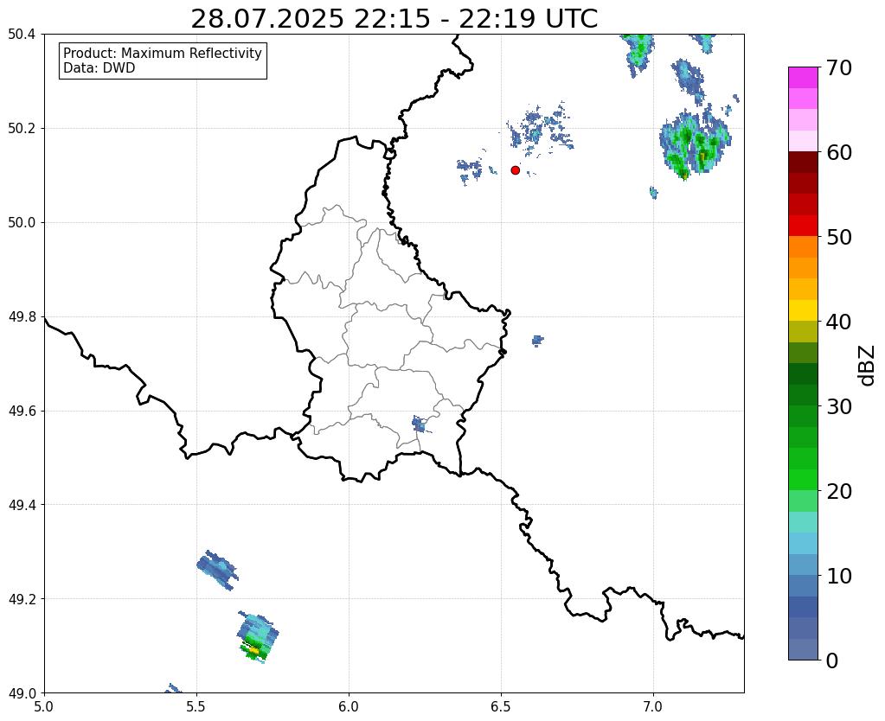The image size is (885, 721).
Task: Pick the magenta swatch at top of colorbar
Action: click(803, 78)
